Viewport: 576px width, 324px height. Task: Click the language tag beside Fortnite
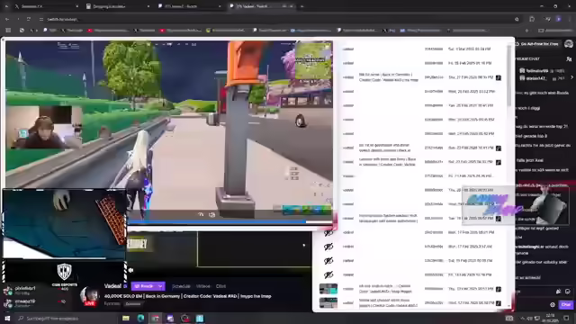pyautogui.click(x=133, y=304)
